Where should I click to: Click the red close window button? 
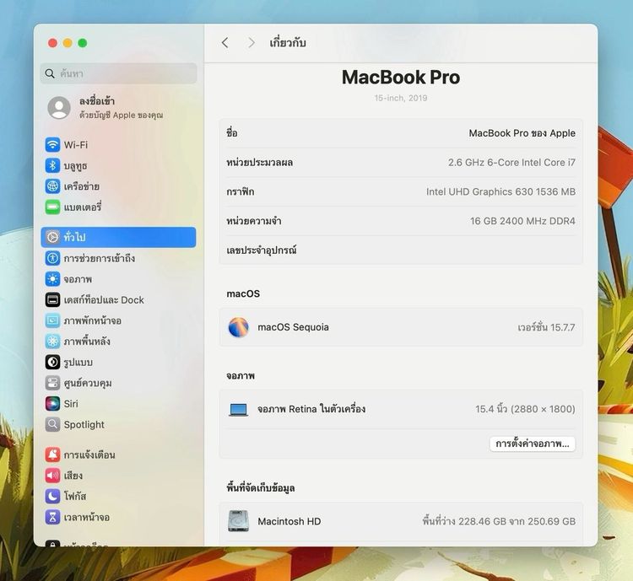(x=52, y=43)
